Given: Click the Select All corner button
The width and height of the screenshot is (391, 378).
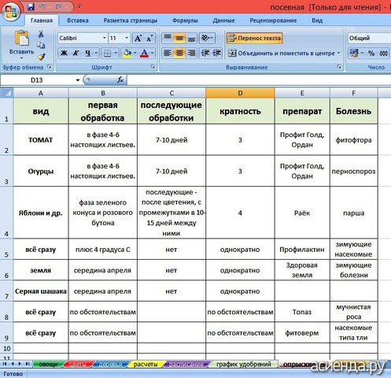Looking at the screenshot, I should (x=6, y=93).
